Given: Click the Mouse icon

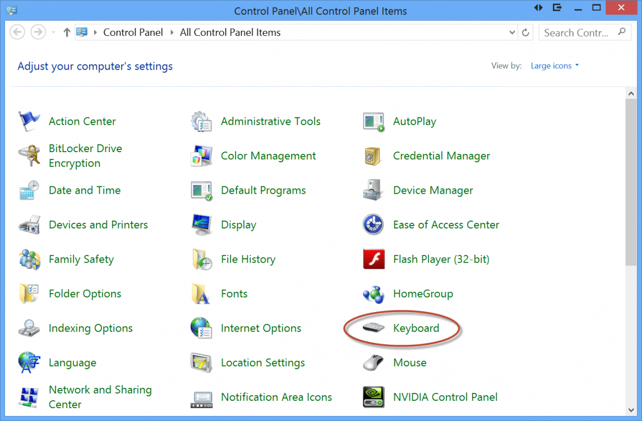Looking at the screenshot, I should (373, 363).
